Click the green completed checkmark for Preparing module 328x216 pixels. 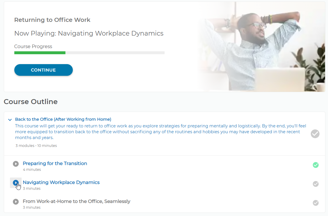[316, 165]
